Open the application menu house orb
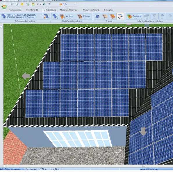Viewport: 173px width, 173px height. click(x=4, y=6)
